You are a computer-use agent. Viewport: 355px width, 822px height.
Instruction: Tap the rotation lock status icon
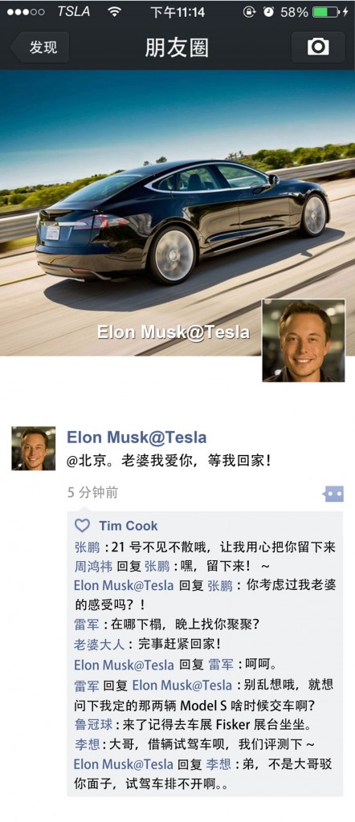click(250, 12)
